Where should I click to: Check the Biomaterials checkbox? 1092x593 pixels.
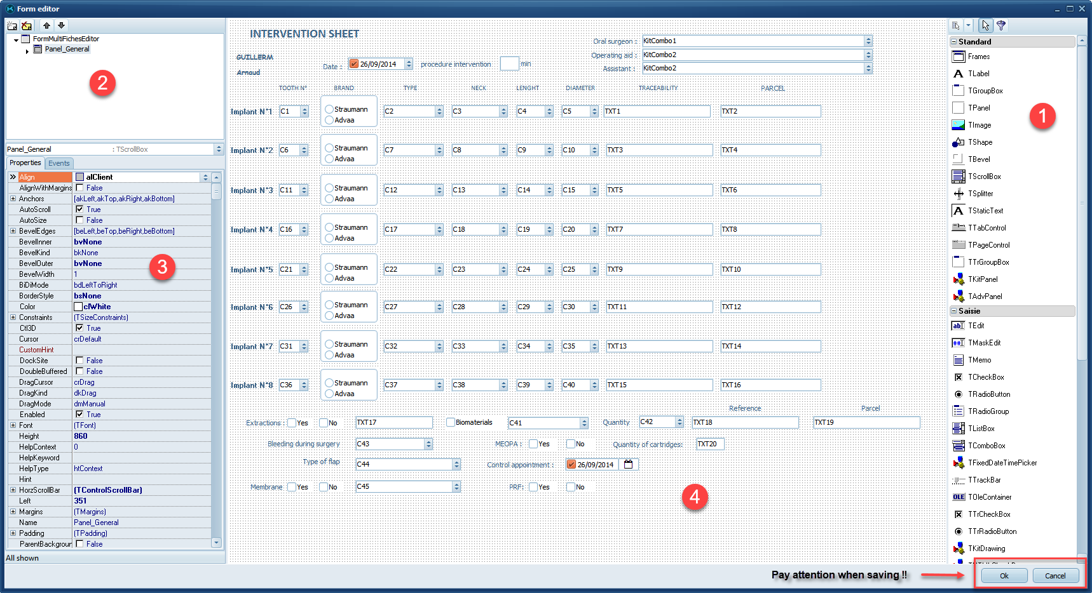[x=451, y=422]
